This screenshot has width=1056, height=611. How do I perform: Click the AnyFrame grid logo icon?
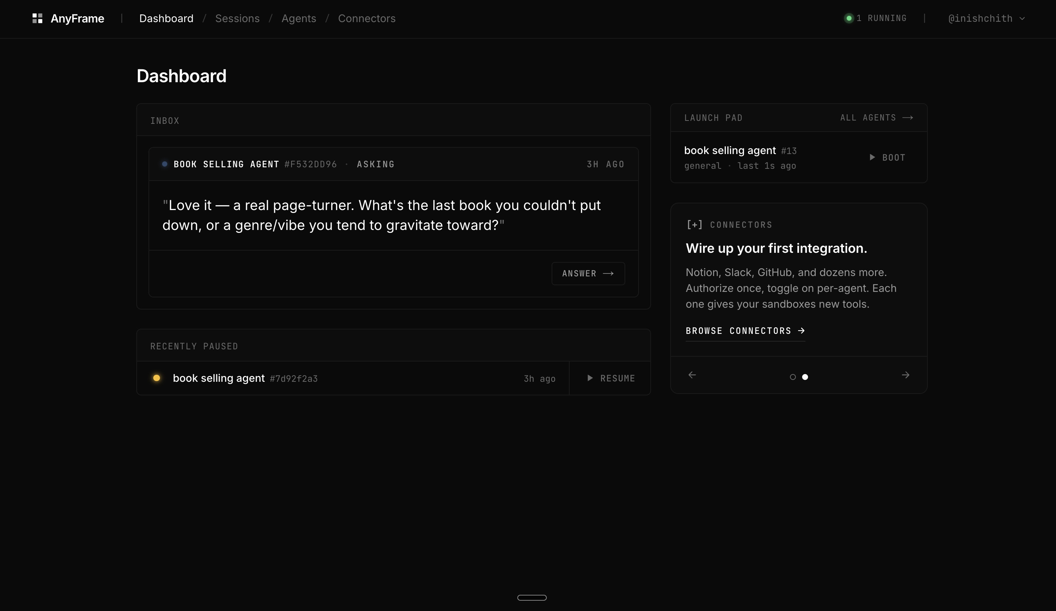(37, 18)
